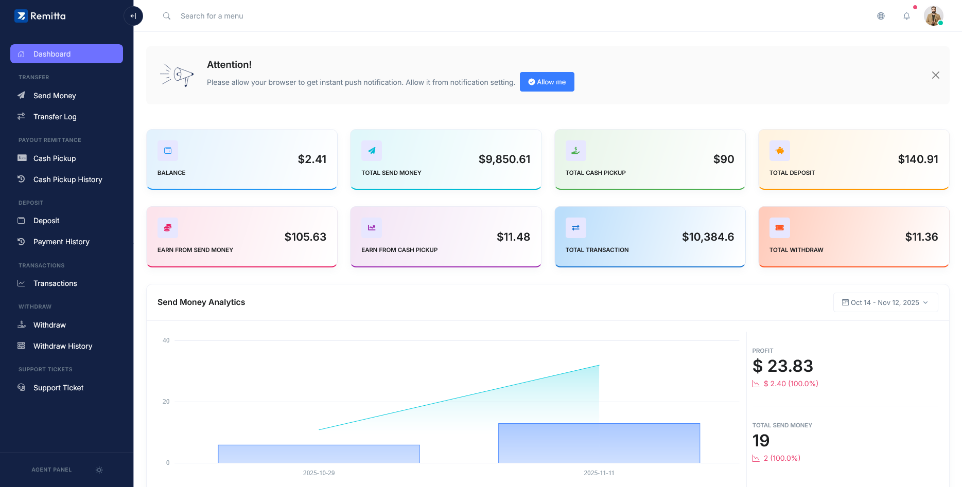The image size is (962, 487).
Task: Open Send Money in the sidebar
Action: tap(55, 96)
